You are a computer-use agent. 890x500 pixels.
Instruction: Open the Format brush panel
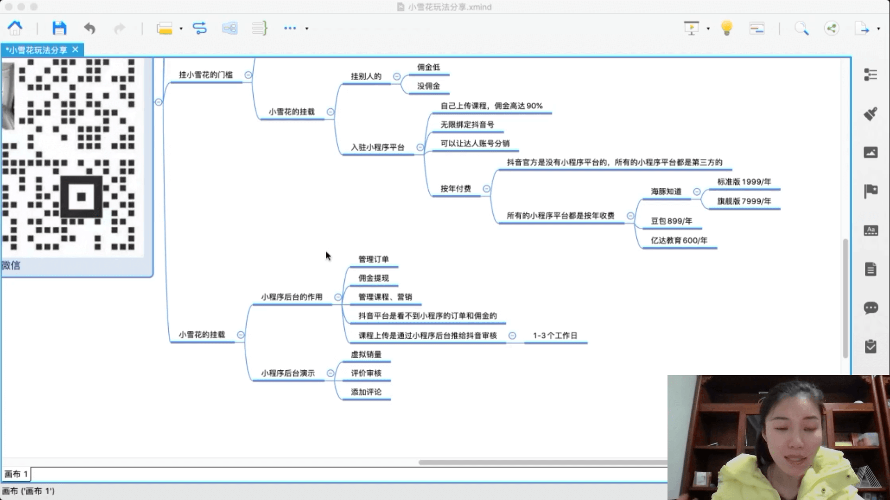pos(871,113)
